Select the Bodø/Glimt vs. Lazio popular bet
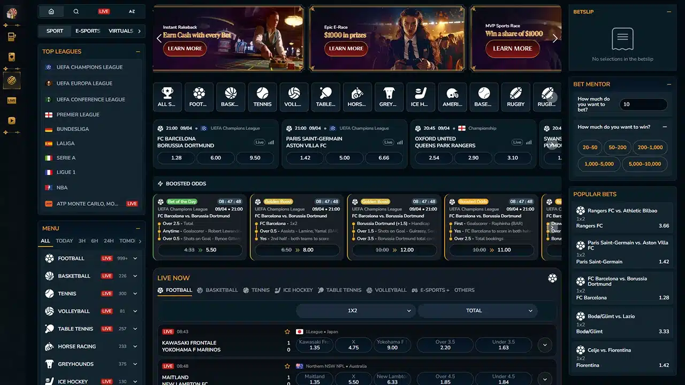Screen dimensions: 685x385 (x=623, y=324)
